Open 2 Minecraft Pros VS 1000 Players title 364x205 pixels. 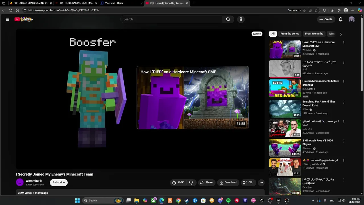(x=317, y=142)
